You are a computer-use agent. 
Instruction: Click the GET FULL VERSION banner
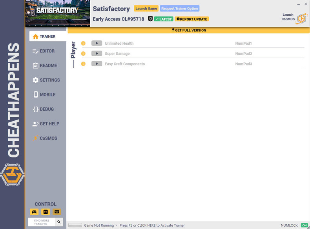pyautogui.click(x=189, y=30)
